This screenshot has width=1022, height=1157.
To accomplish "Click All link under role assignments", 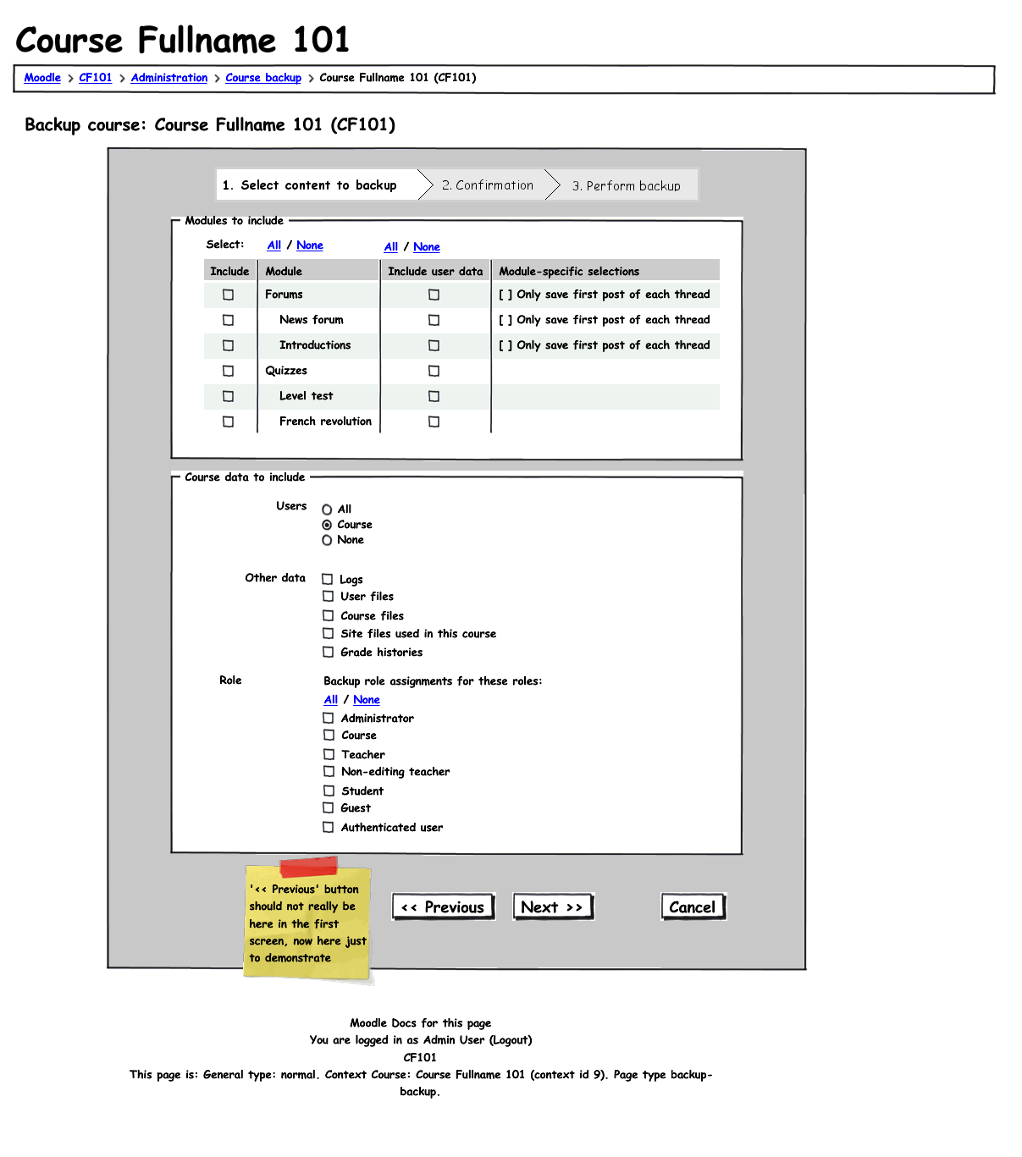I will coord(331,700).
